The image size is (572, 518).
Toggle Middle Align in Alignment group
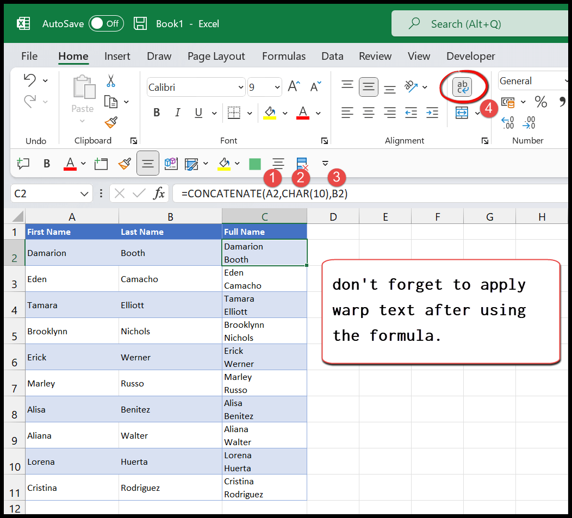(x=369, y=87)
